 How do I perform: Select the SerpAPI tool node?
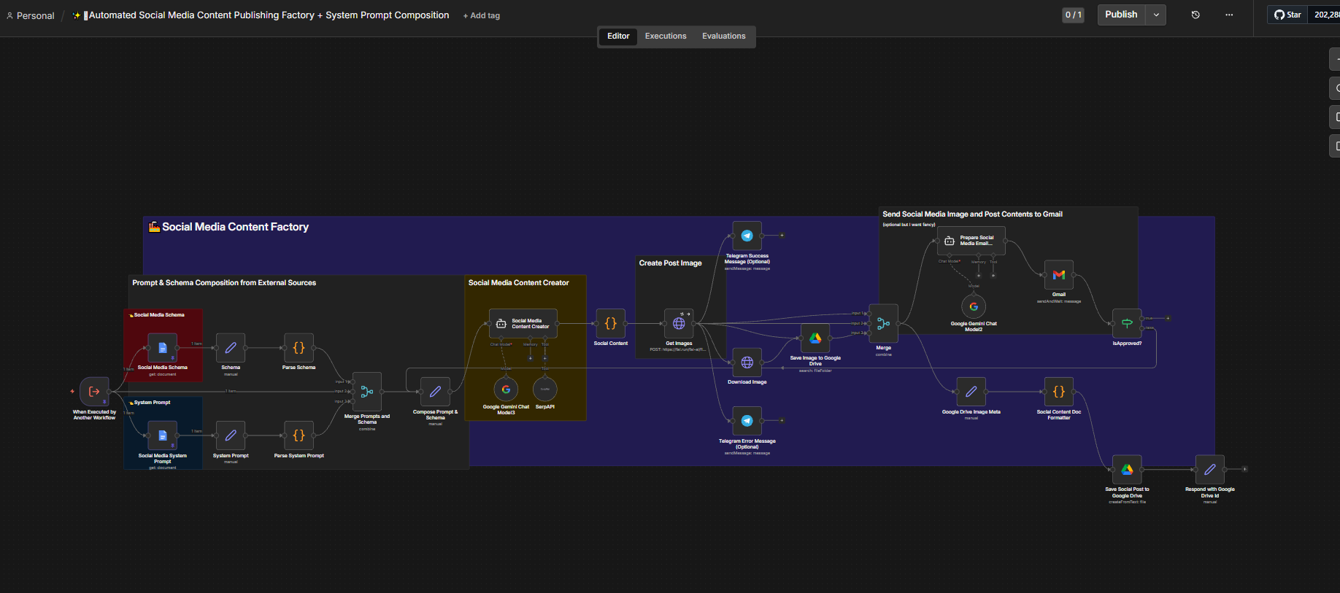coord(545,389)
